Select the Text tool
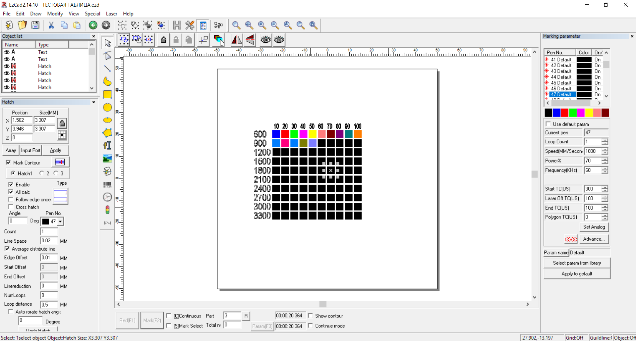 click(107, 145)
